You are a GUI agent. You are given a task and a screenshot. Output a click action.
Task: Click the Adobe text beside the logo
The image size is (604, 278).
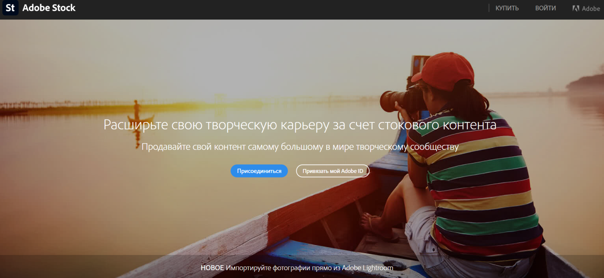click(591, 9)
